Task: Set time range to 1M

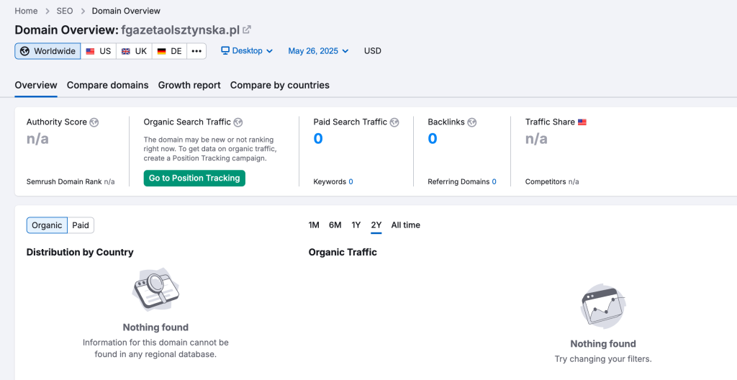Action: coord(314,225)
